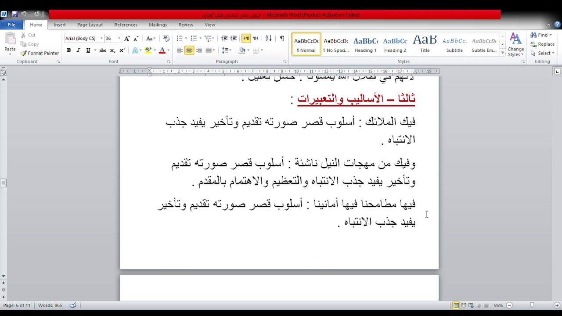Click the Sort icon
The width and height of the screenshot is (562, 316).
(x=269, y=39)
